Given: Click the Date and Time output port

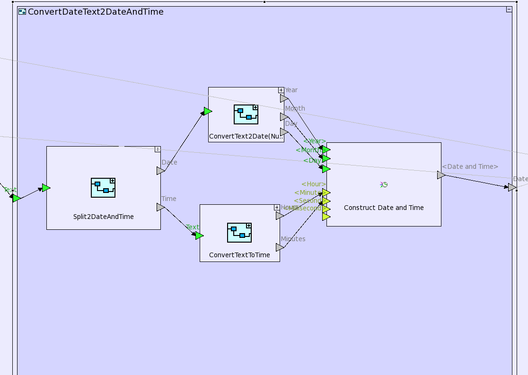Looking at the screenshot, I should pyautogui.click(x=441, y=175).
